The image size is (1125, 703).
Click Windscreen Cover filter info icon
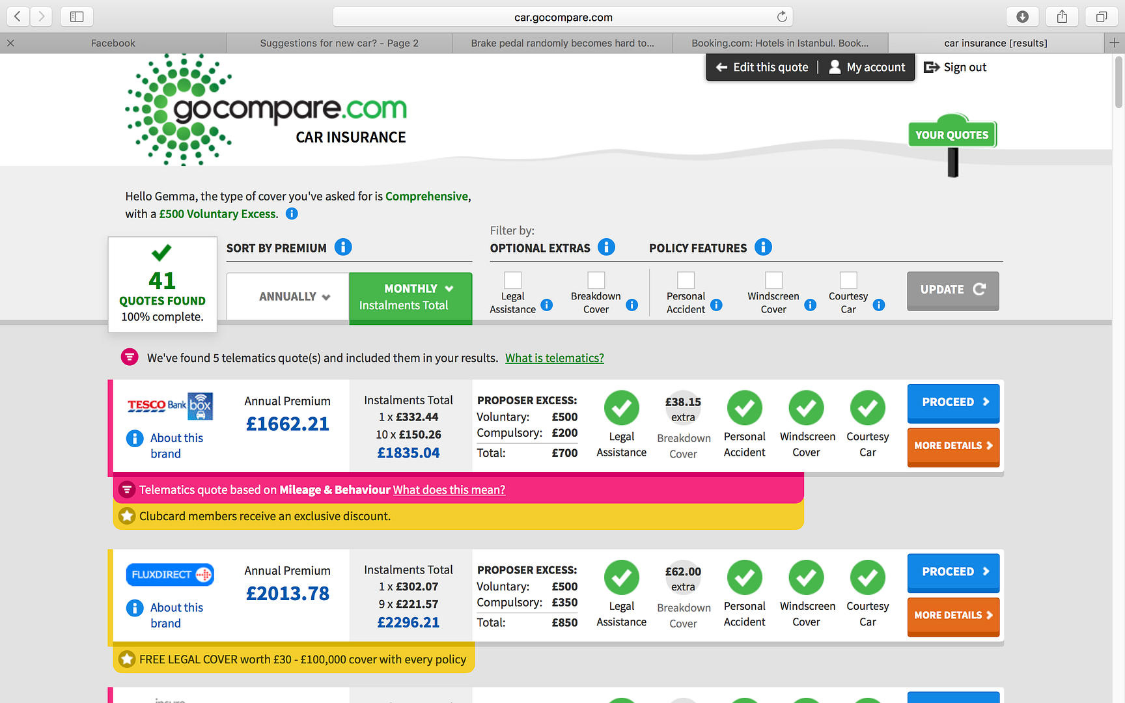pos(810,305)
